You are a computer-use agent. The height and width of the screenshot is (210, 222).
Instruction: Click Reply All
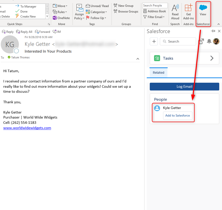coord(24,32)
